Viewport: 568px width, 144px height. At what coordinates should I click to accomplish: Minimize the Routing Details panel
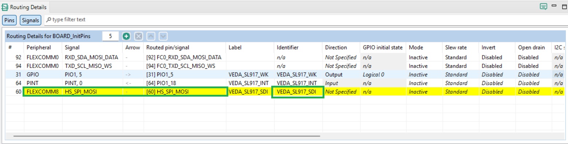pos(554,5)
